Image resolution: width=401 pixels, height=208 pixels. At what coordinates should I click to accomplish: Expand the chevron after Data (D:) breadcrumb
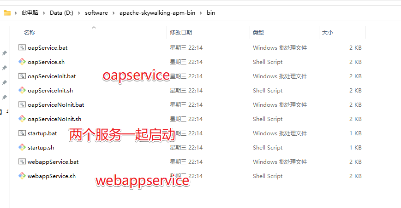[79, 13]
